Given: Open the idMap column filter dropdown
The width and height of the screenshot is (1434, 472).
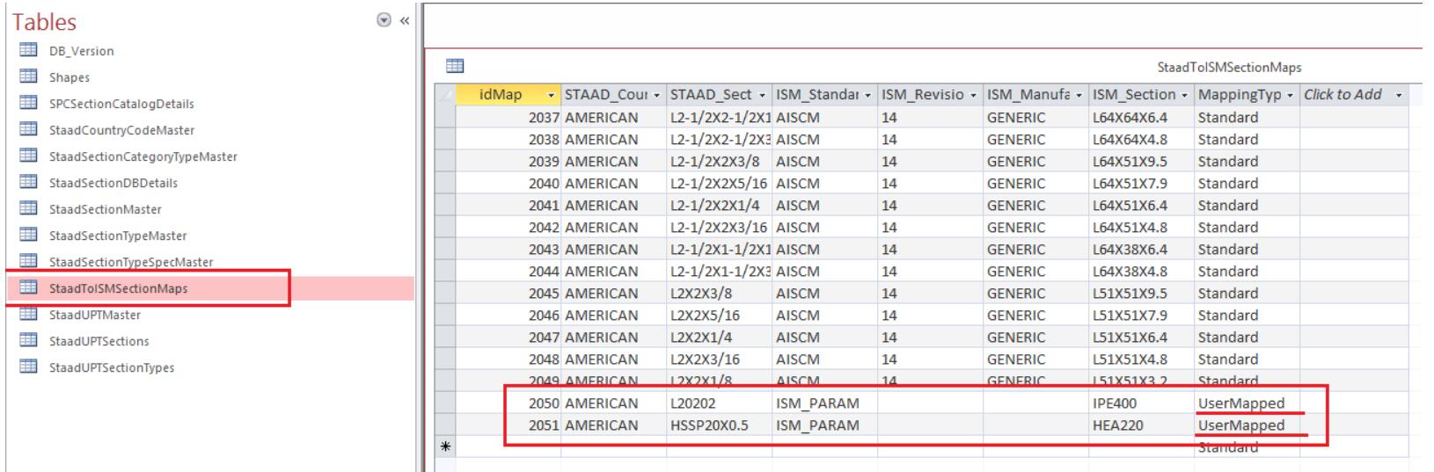Looking at the screenshot, I should coord(551,95).
